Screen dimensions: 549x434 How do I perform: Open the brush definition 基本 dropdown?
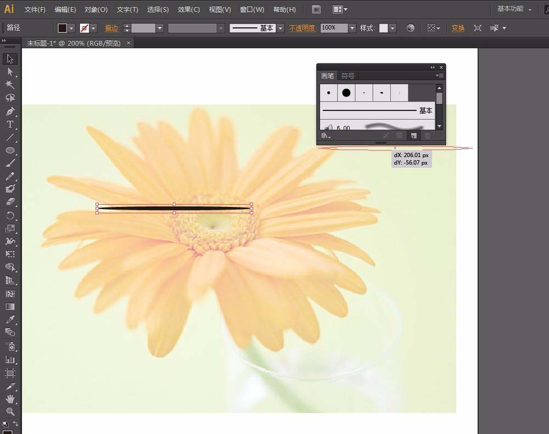pos(281,28)
